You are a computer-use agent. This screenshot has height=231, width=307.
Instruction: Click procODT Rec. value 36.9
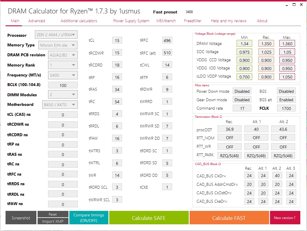(x=230, y=129)
